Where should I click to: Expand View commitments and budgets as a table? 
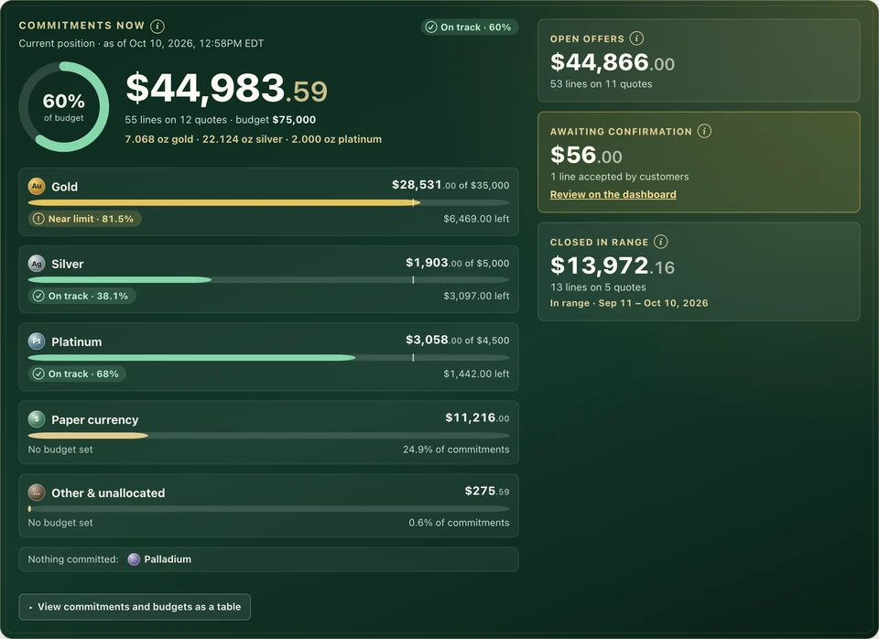[x=135, y=607]
